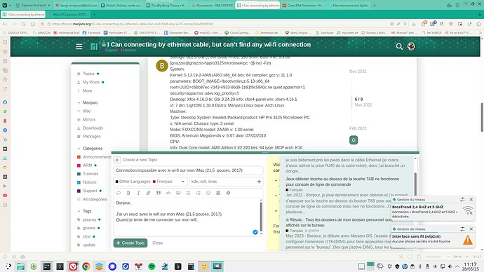
Task: Open the Other Languages Français category dropdown
Action: click(150, 182)
